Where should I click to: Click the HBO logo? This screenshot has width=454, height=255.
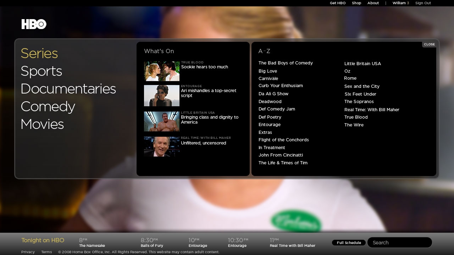(34, 24)
